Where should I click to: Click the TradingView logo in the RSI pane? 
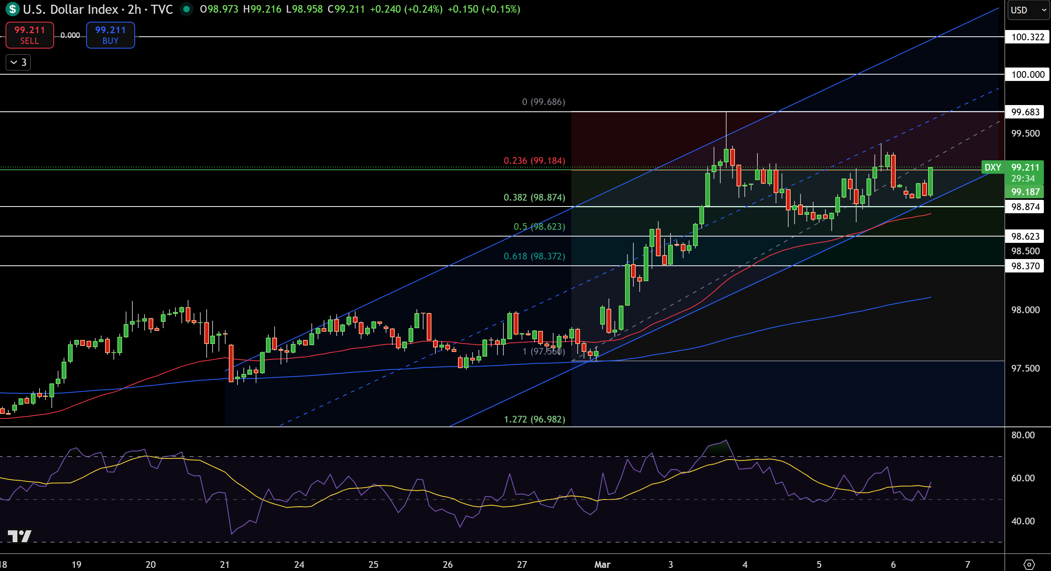click(19, 536)
